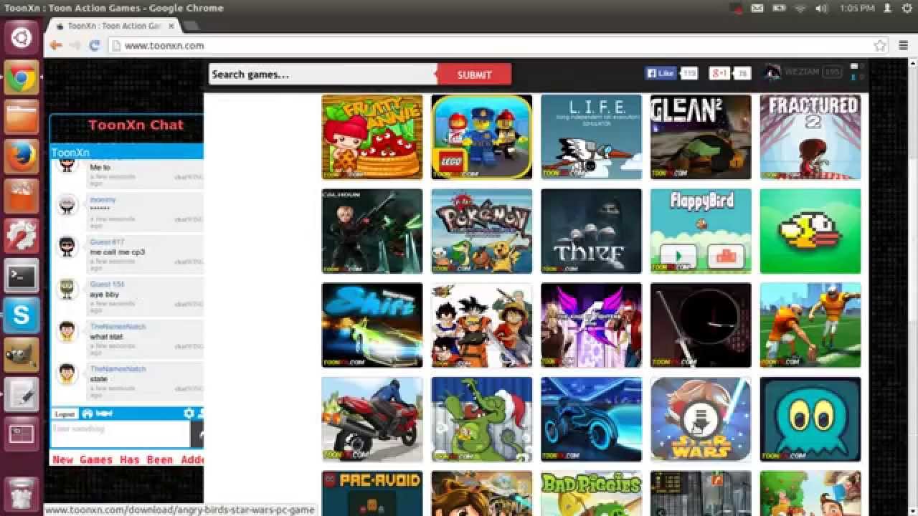The image size is (918, 516).
Task: Open the Wi-Fi network indicator menu
Action: 800,8
